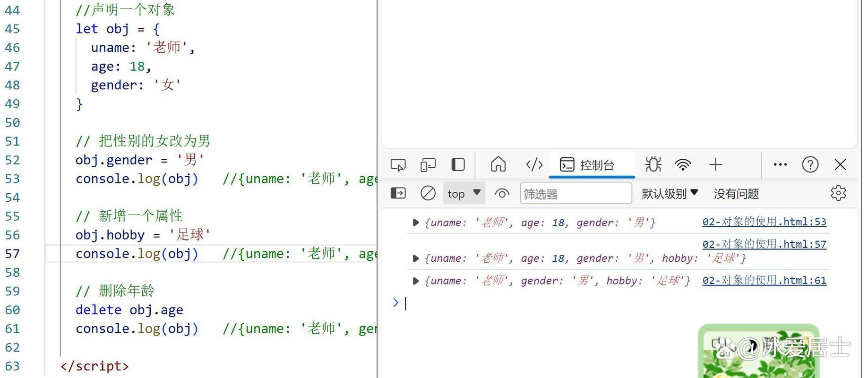Create a live expression with eye icon

[x=502, y=193]
